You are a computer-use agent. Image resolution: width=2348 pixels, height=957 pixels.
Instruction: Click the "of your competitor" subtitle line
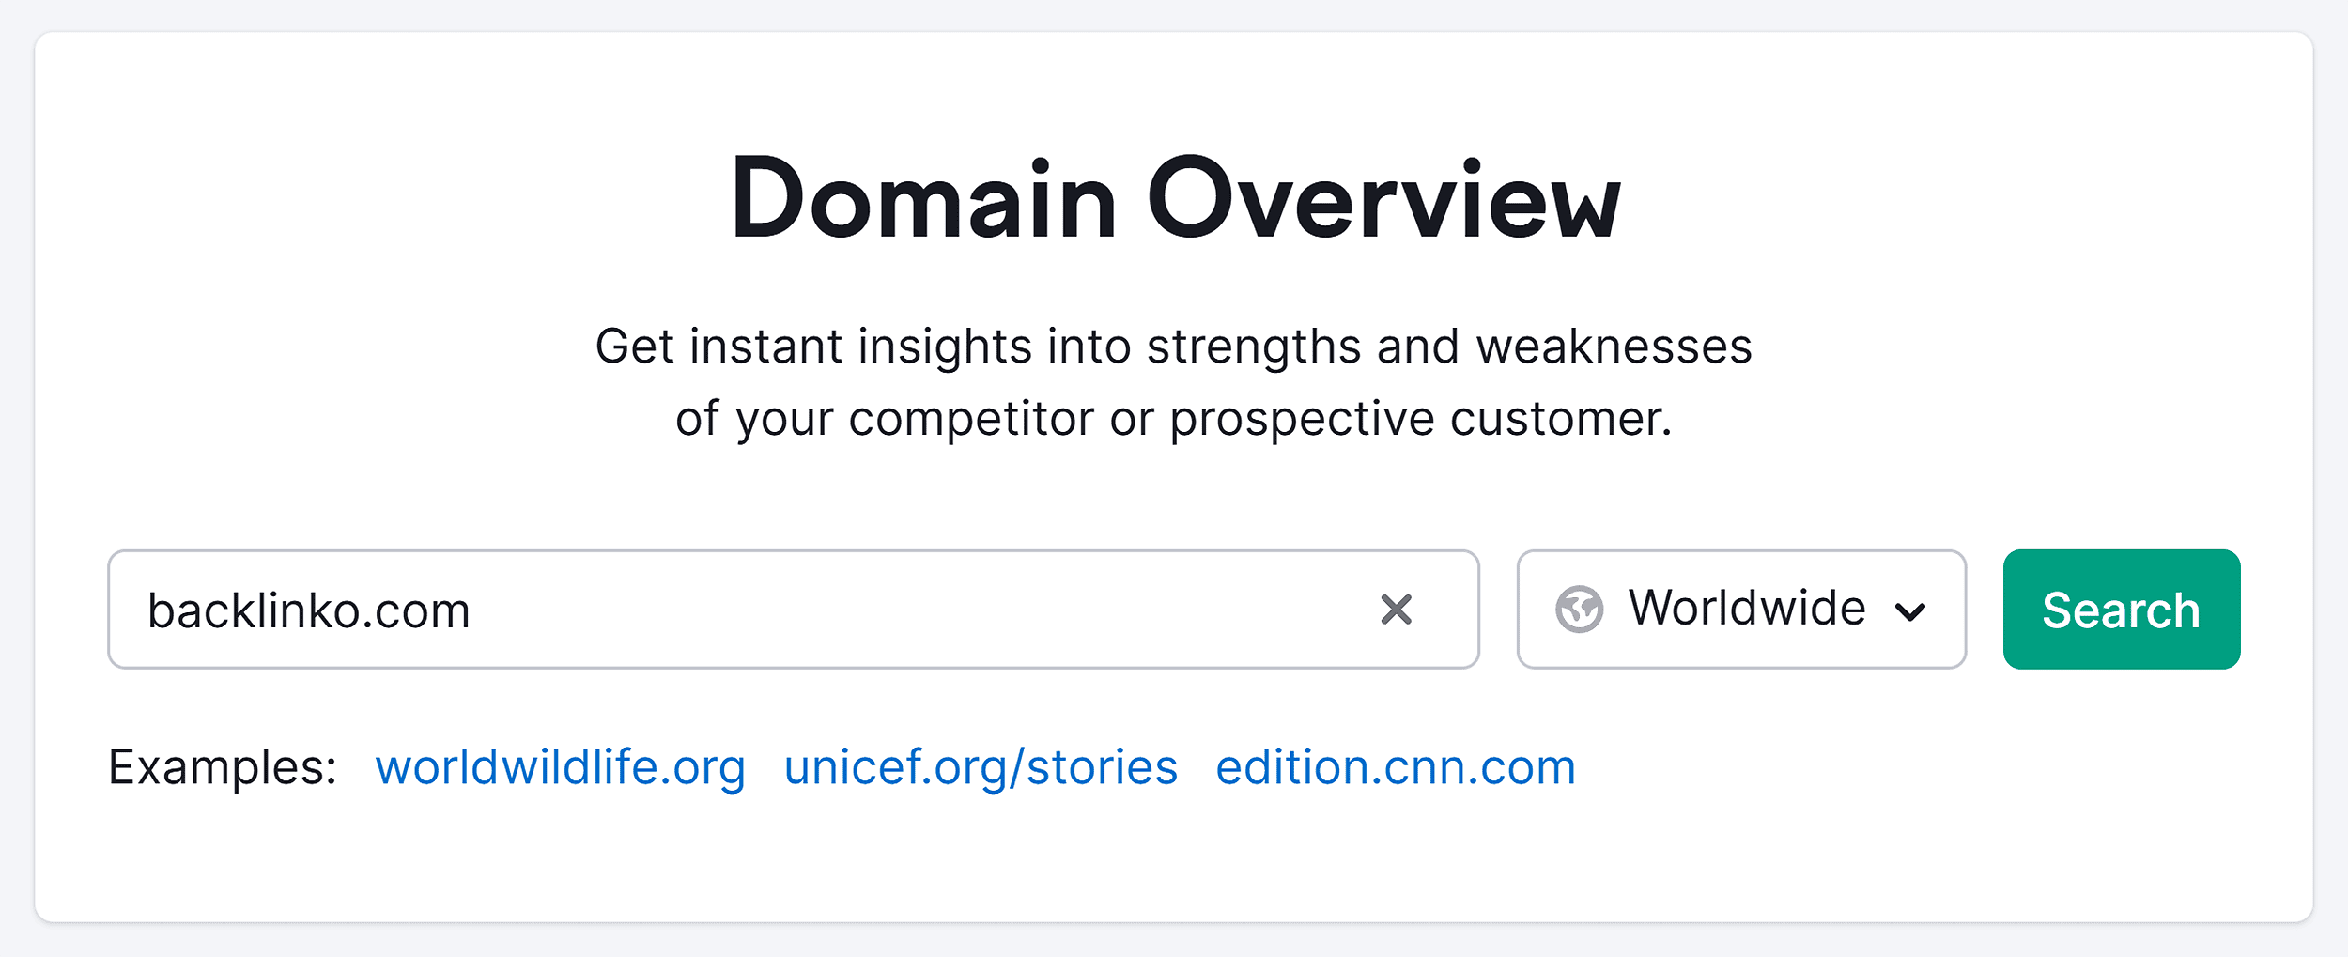pyautogui.click(x=1173, y=418)
